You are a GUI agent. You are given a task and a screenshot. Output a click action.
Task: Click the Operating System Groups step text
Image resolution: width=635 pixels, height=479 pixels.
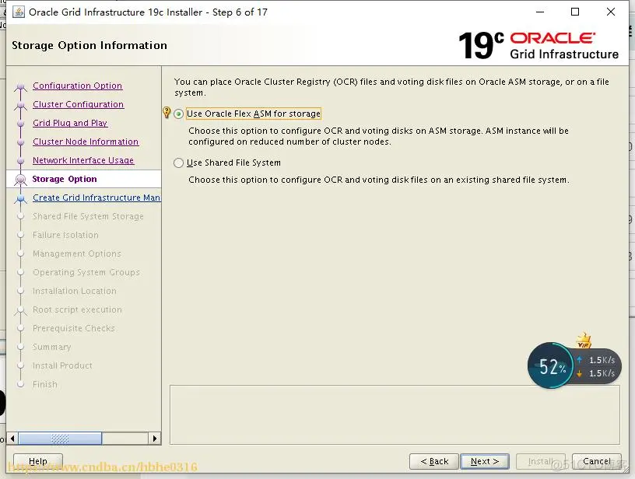[86, 272]
